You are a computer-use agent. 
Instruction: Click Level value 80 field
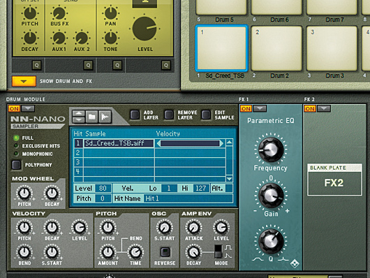[103, 189]
